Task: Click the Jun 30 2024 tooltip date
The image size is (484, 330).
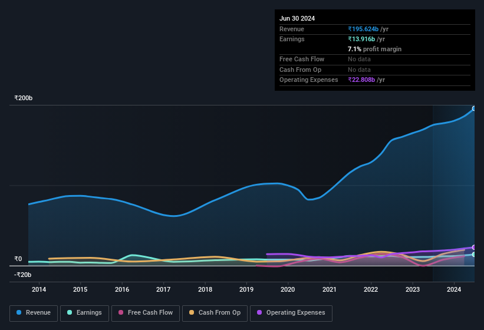Action: [x=297, y=18]
